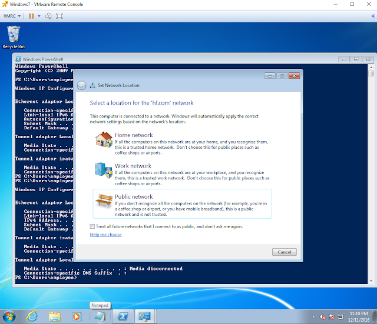Cancel the Set Network Location dialog
This screenshot has width=377, height=324.
point(284,252)
